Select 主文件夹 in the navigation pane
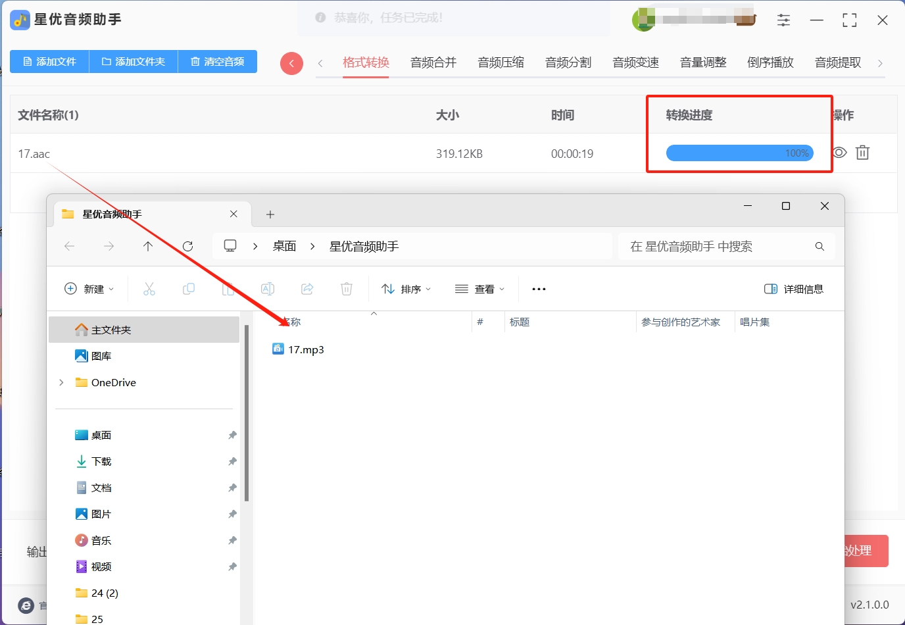Viewport: 905px width, 625px height. pyautogui.click(x=144, y=330)
